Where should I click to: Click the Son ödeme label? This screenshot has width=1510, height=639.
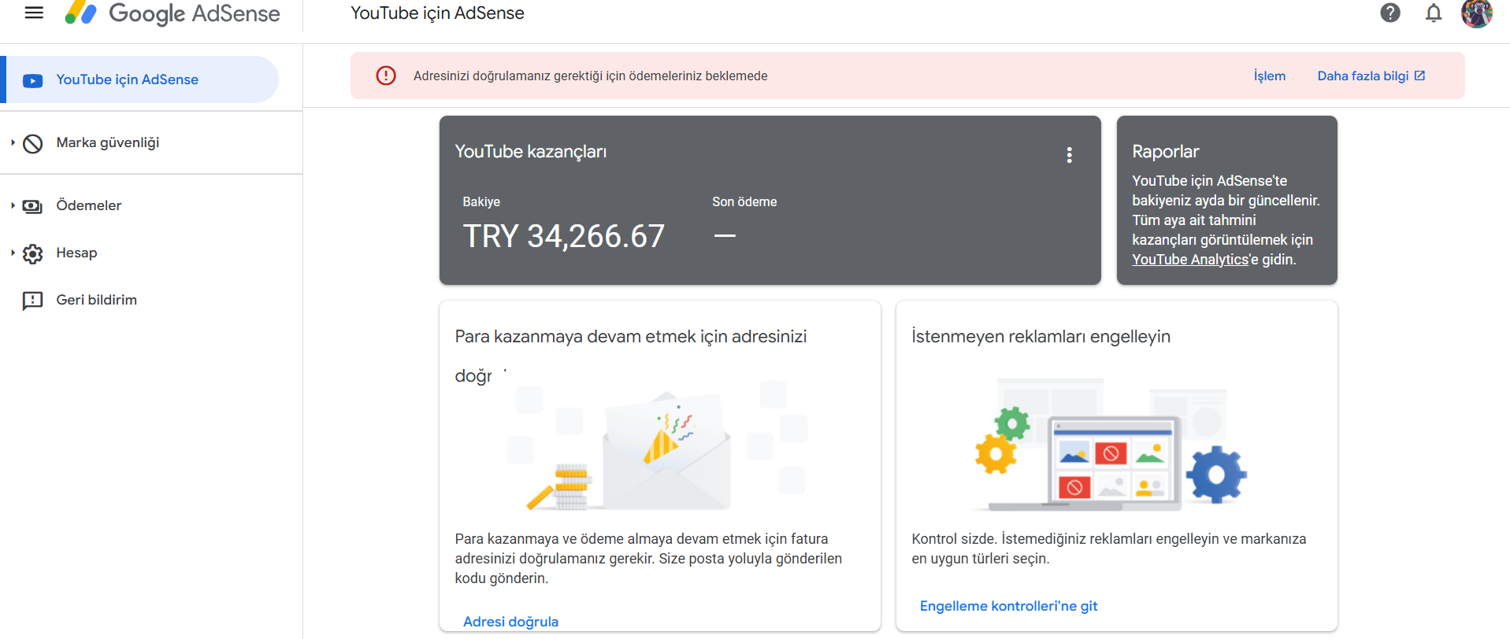744,201
